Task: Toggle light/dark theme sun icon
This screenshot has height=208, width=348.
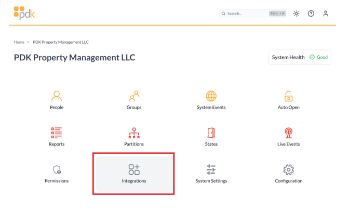Action: pos(296,14)
